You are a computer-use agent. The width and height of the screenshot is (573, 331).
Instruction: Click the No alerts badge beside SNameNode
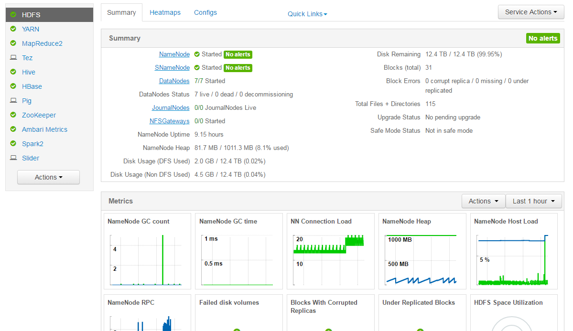point(238,68)
